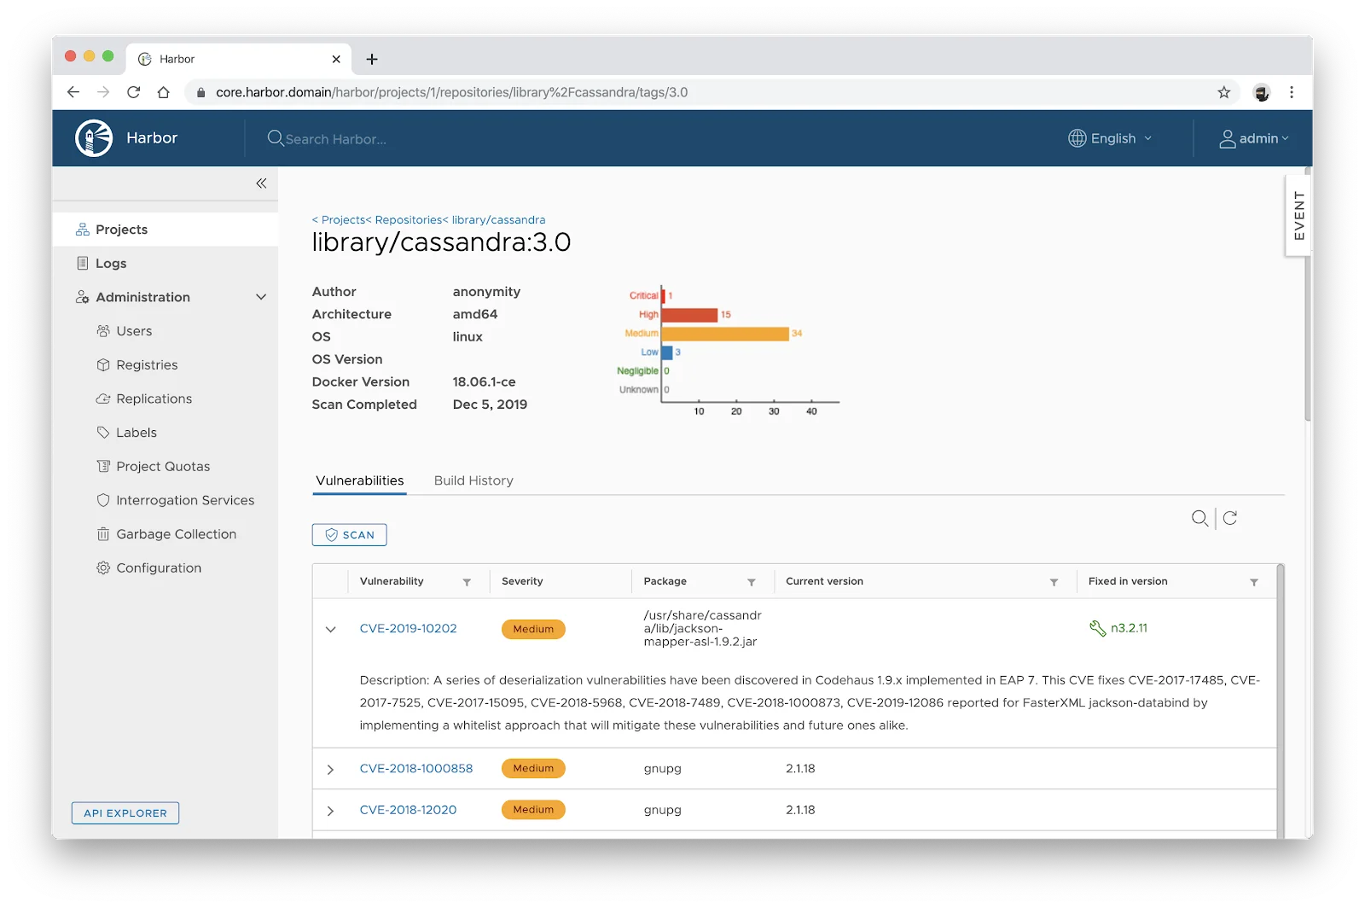Collapse the CVE-2019-10202 details row
The image size is (1365, 908).
pyautogui.click(x=331, y=629)
